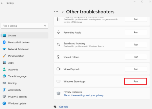Screen dimensions: 152x109
Task: Click the Find a setting search box
Action: coord(23,26)
